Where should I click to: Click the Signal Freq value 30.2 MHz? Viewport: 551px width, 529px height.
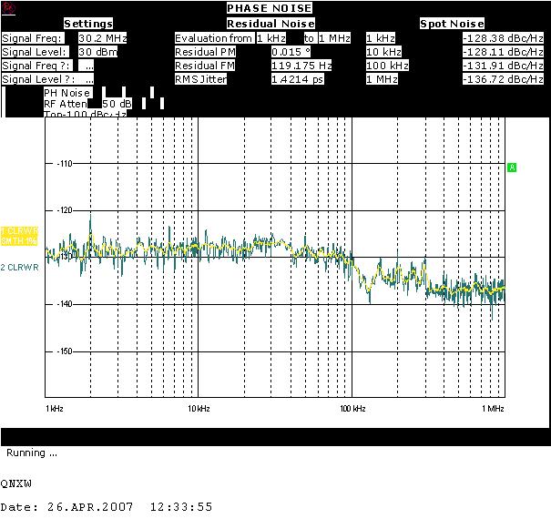pyautogui.click(x=101, y=38)
